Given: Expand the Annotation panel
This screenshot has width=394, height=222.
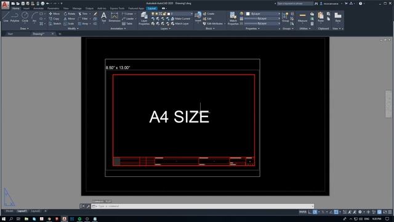Looking at the screenshot, I should coord(118,29).
